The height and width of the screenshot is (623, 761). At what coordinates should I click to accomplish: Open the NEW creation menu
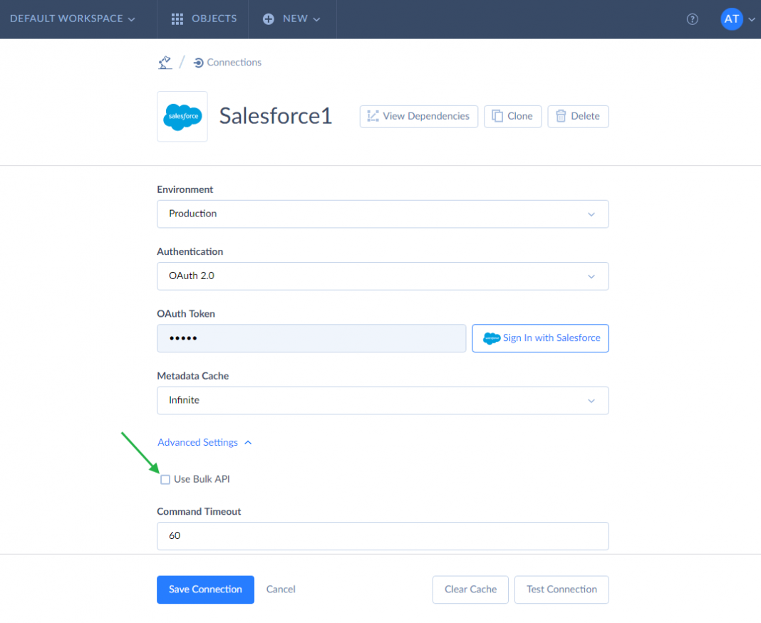[x=291, y=19]
